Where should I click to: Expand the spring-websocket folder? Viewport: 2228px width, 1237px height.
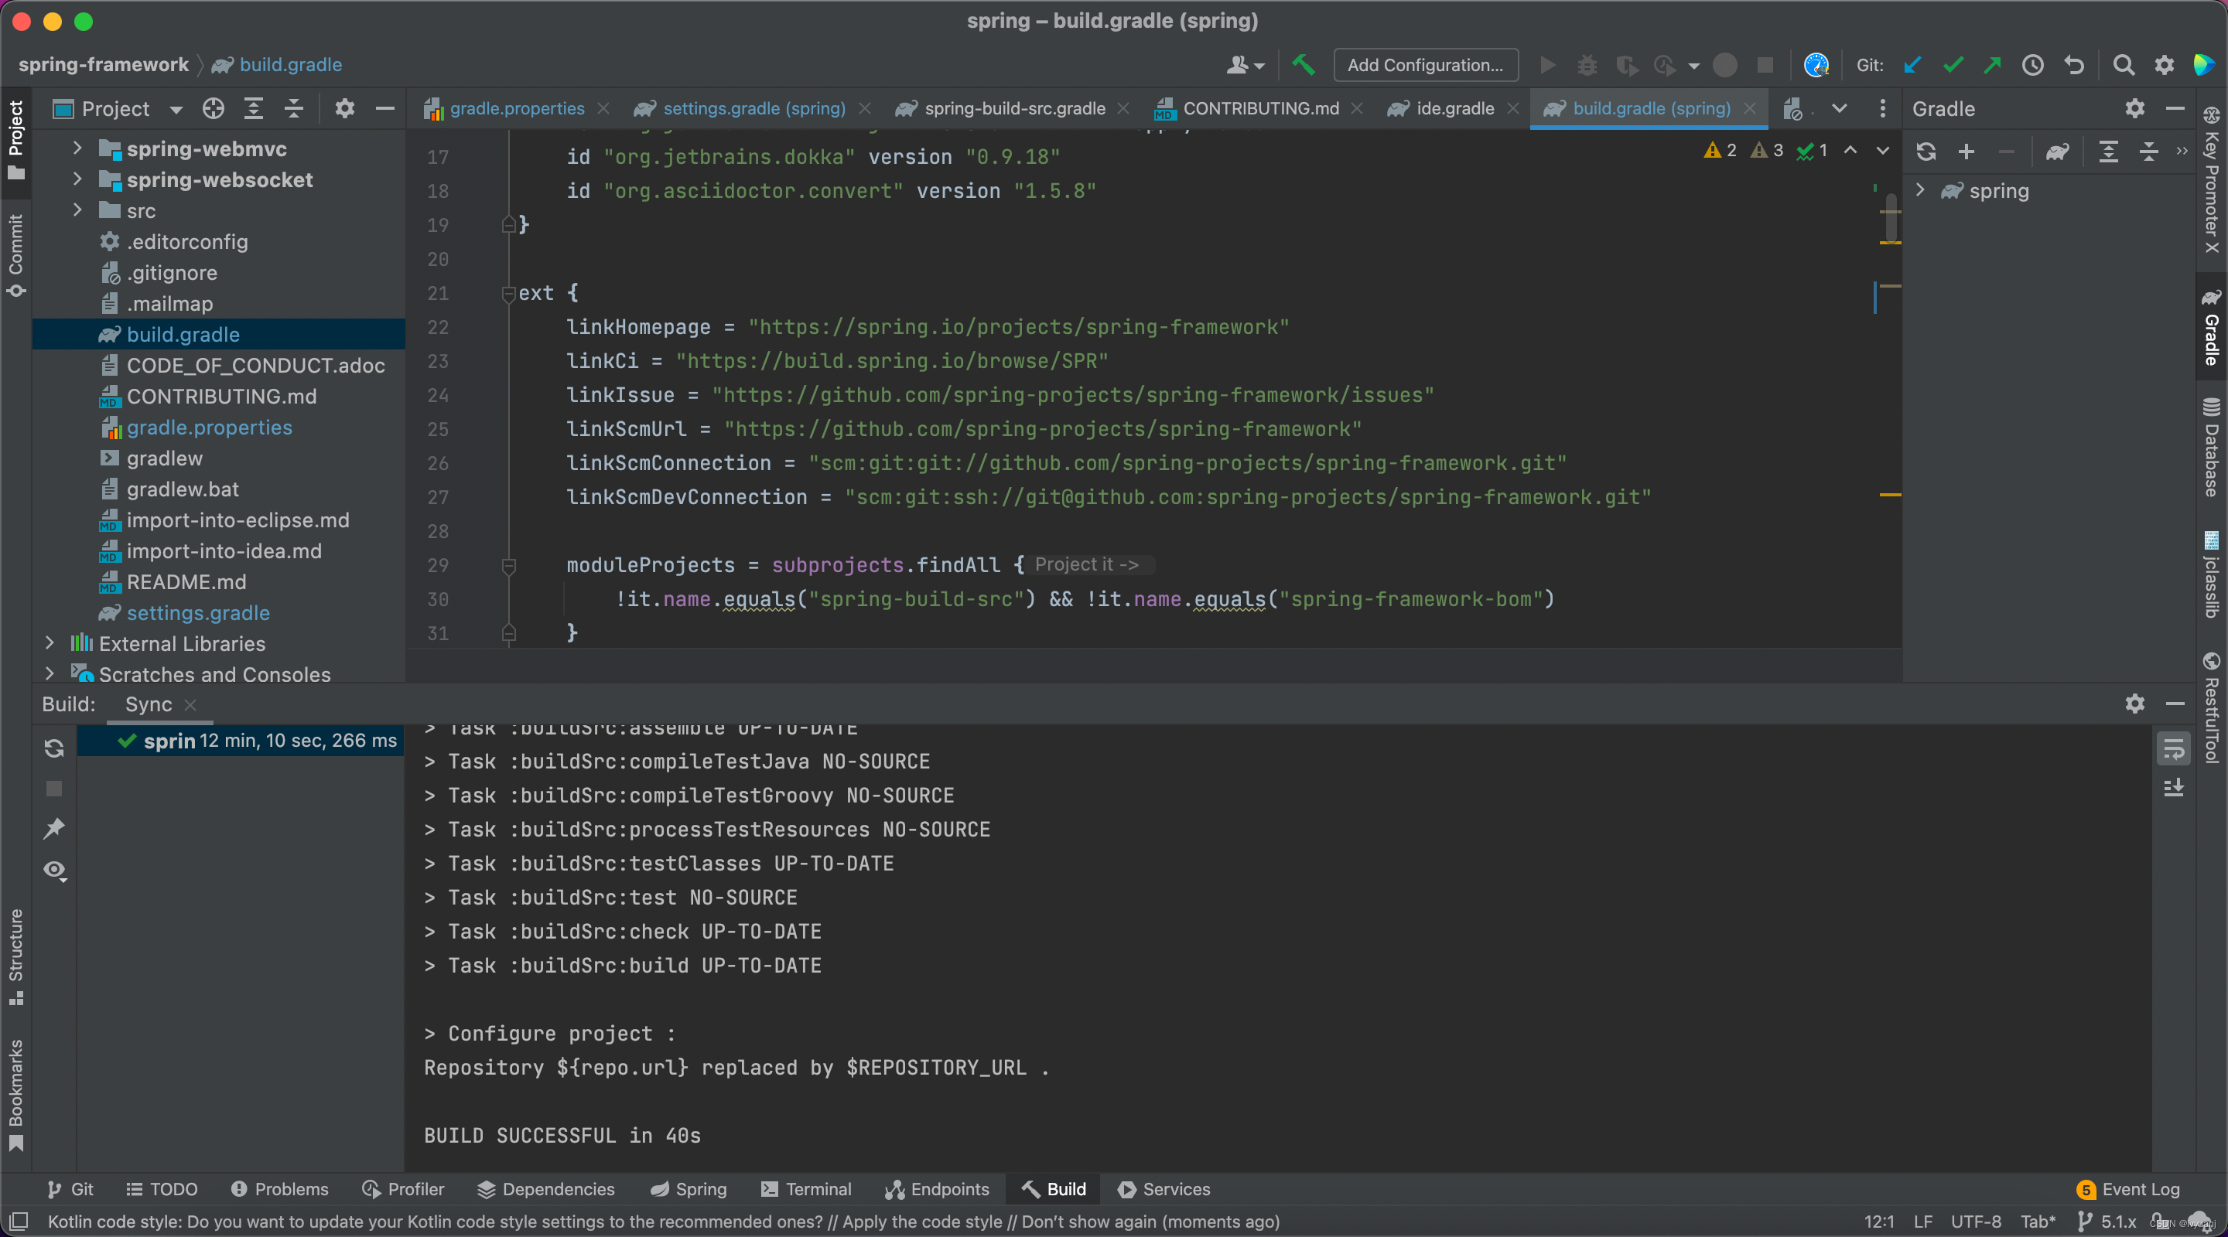77,179
